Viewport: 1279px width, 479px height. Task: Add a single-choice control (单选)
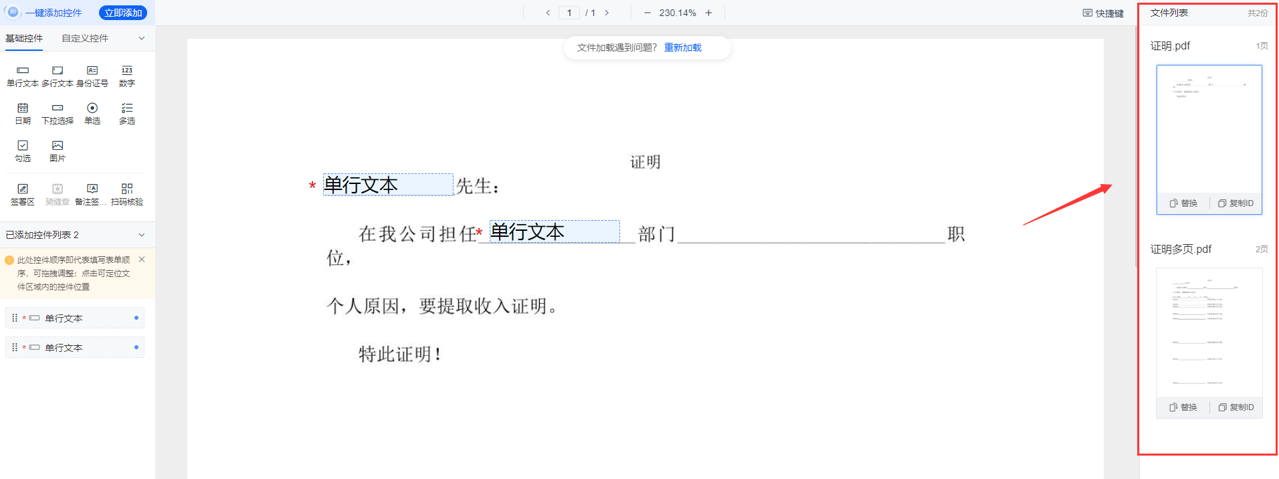coord(92,114)
